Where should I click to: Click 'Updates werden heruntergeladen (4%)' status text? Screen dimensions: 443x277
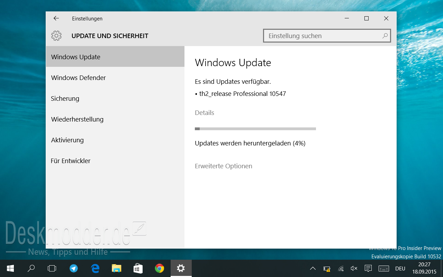click(x=250, y=143)
